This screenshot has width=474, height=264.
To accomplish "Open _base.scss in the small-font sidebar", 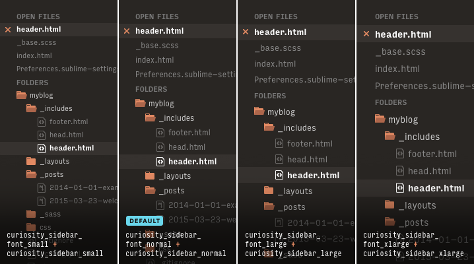I will coord(36,43).
